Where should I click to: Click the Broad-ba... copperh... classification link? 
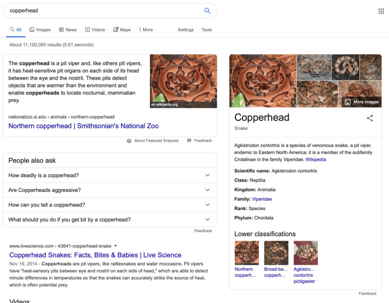coord(276,272)
